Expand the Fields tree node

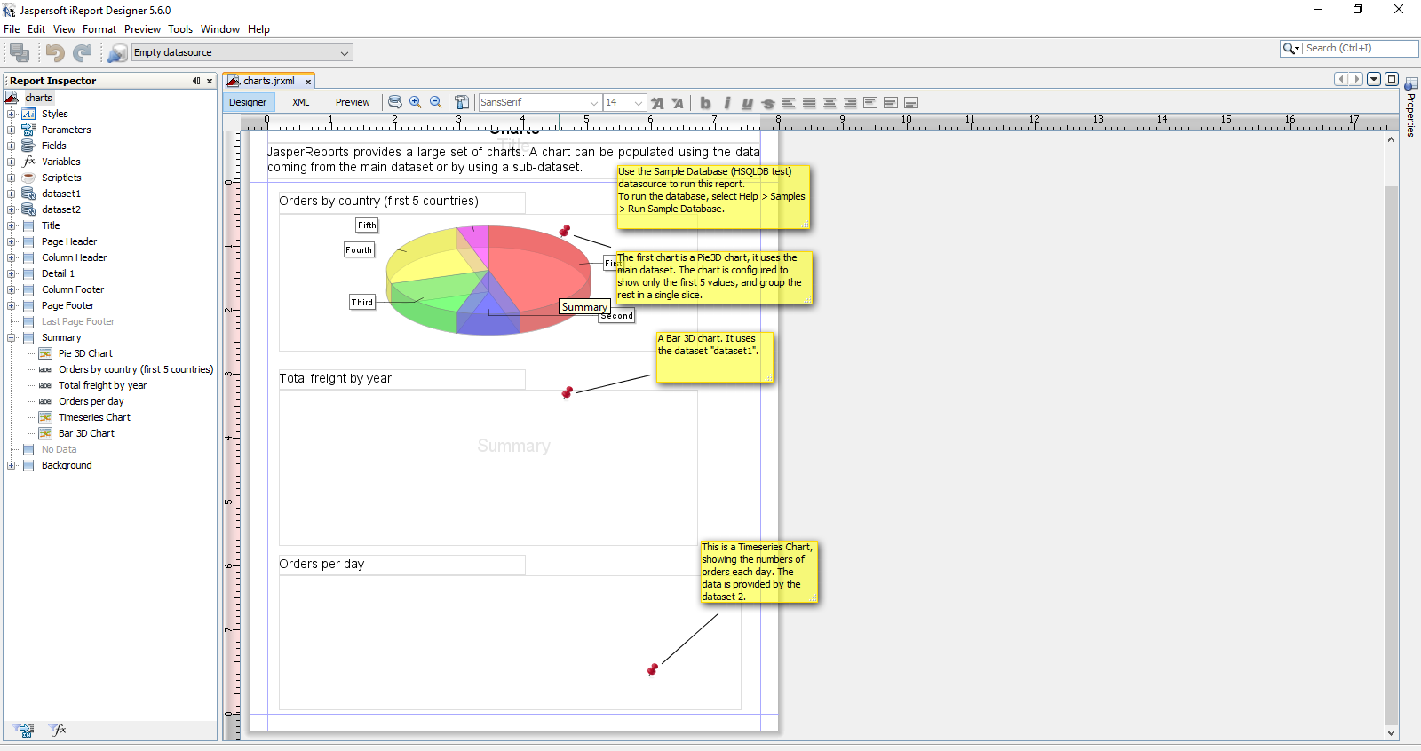point(11,146)
